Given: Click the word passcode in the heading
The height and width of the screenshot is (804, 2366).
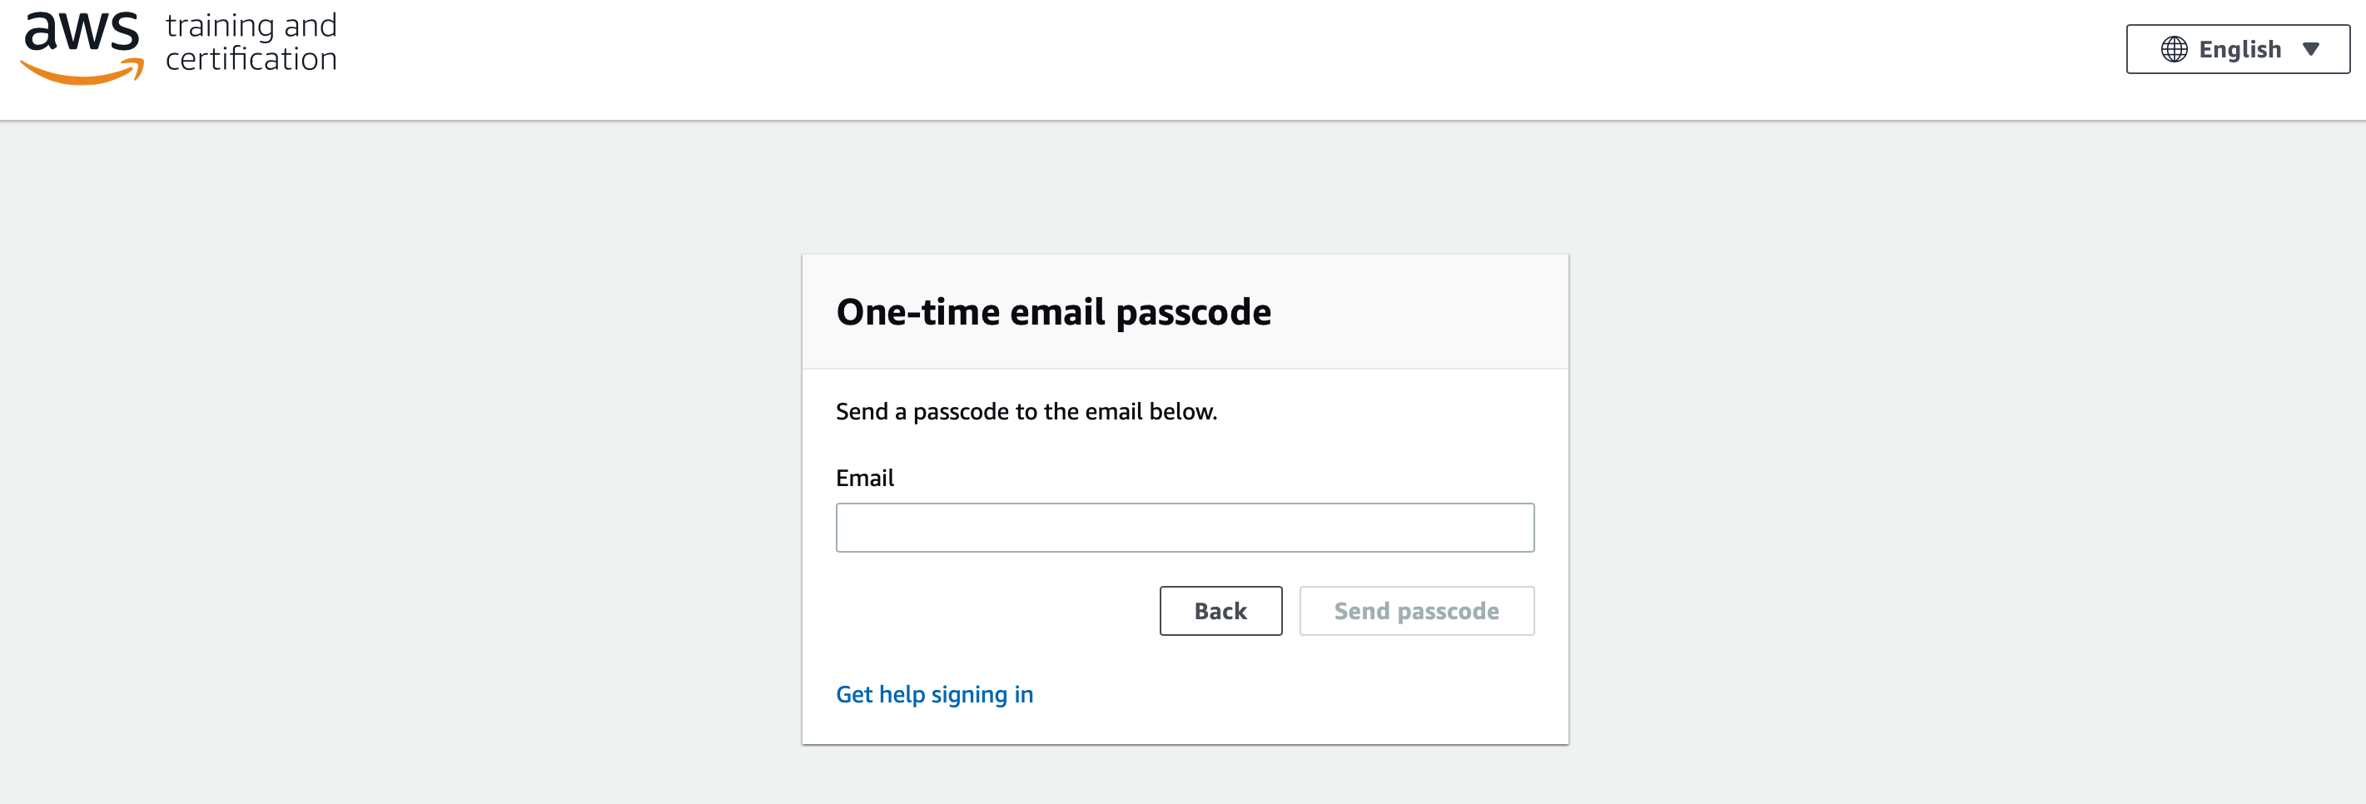Looking at the screenshot, I should pyautogui.click(x=1193, y=314).
